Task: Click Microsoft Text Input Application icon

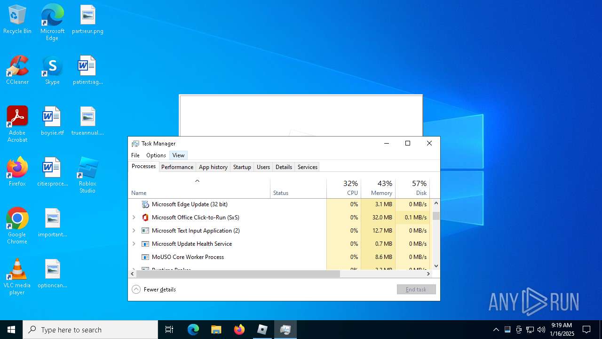Action: click(145, 231)
